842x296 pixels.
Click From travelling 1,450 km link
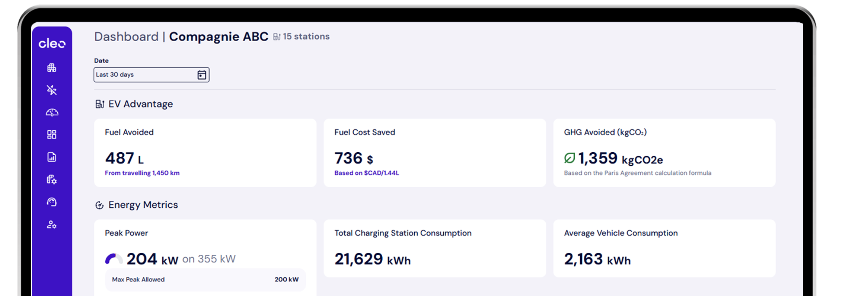(x=142, y=173)
